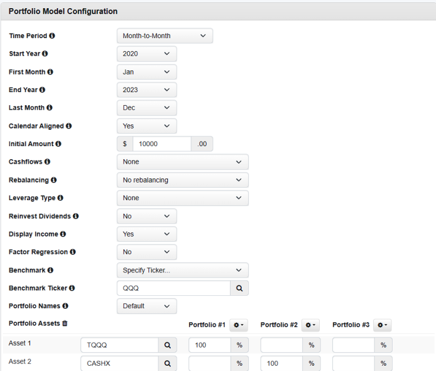The width and height of the screenshot is (436, 371).
Task: Click the info icon beside First Month
Action: [x=50, y=72]
